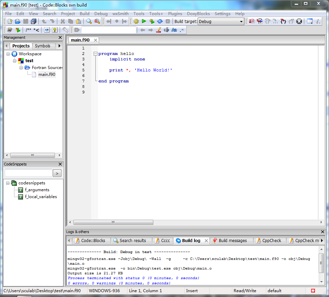Toggle match case Aa option
The image size is (329, 297).
[174, 30]
